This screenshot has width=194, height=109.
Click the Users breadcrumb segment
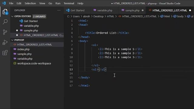click(76, 16)
